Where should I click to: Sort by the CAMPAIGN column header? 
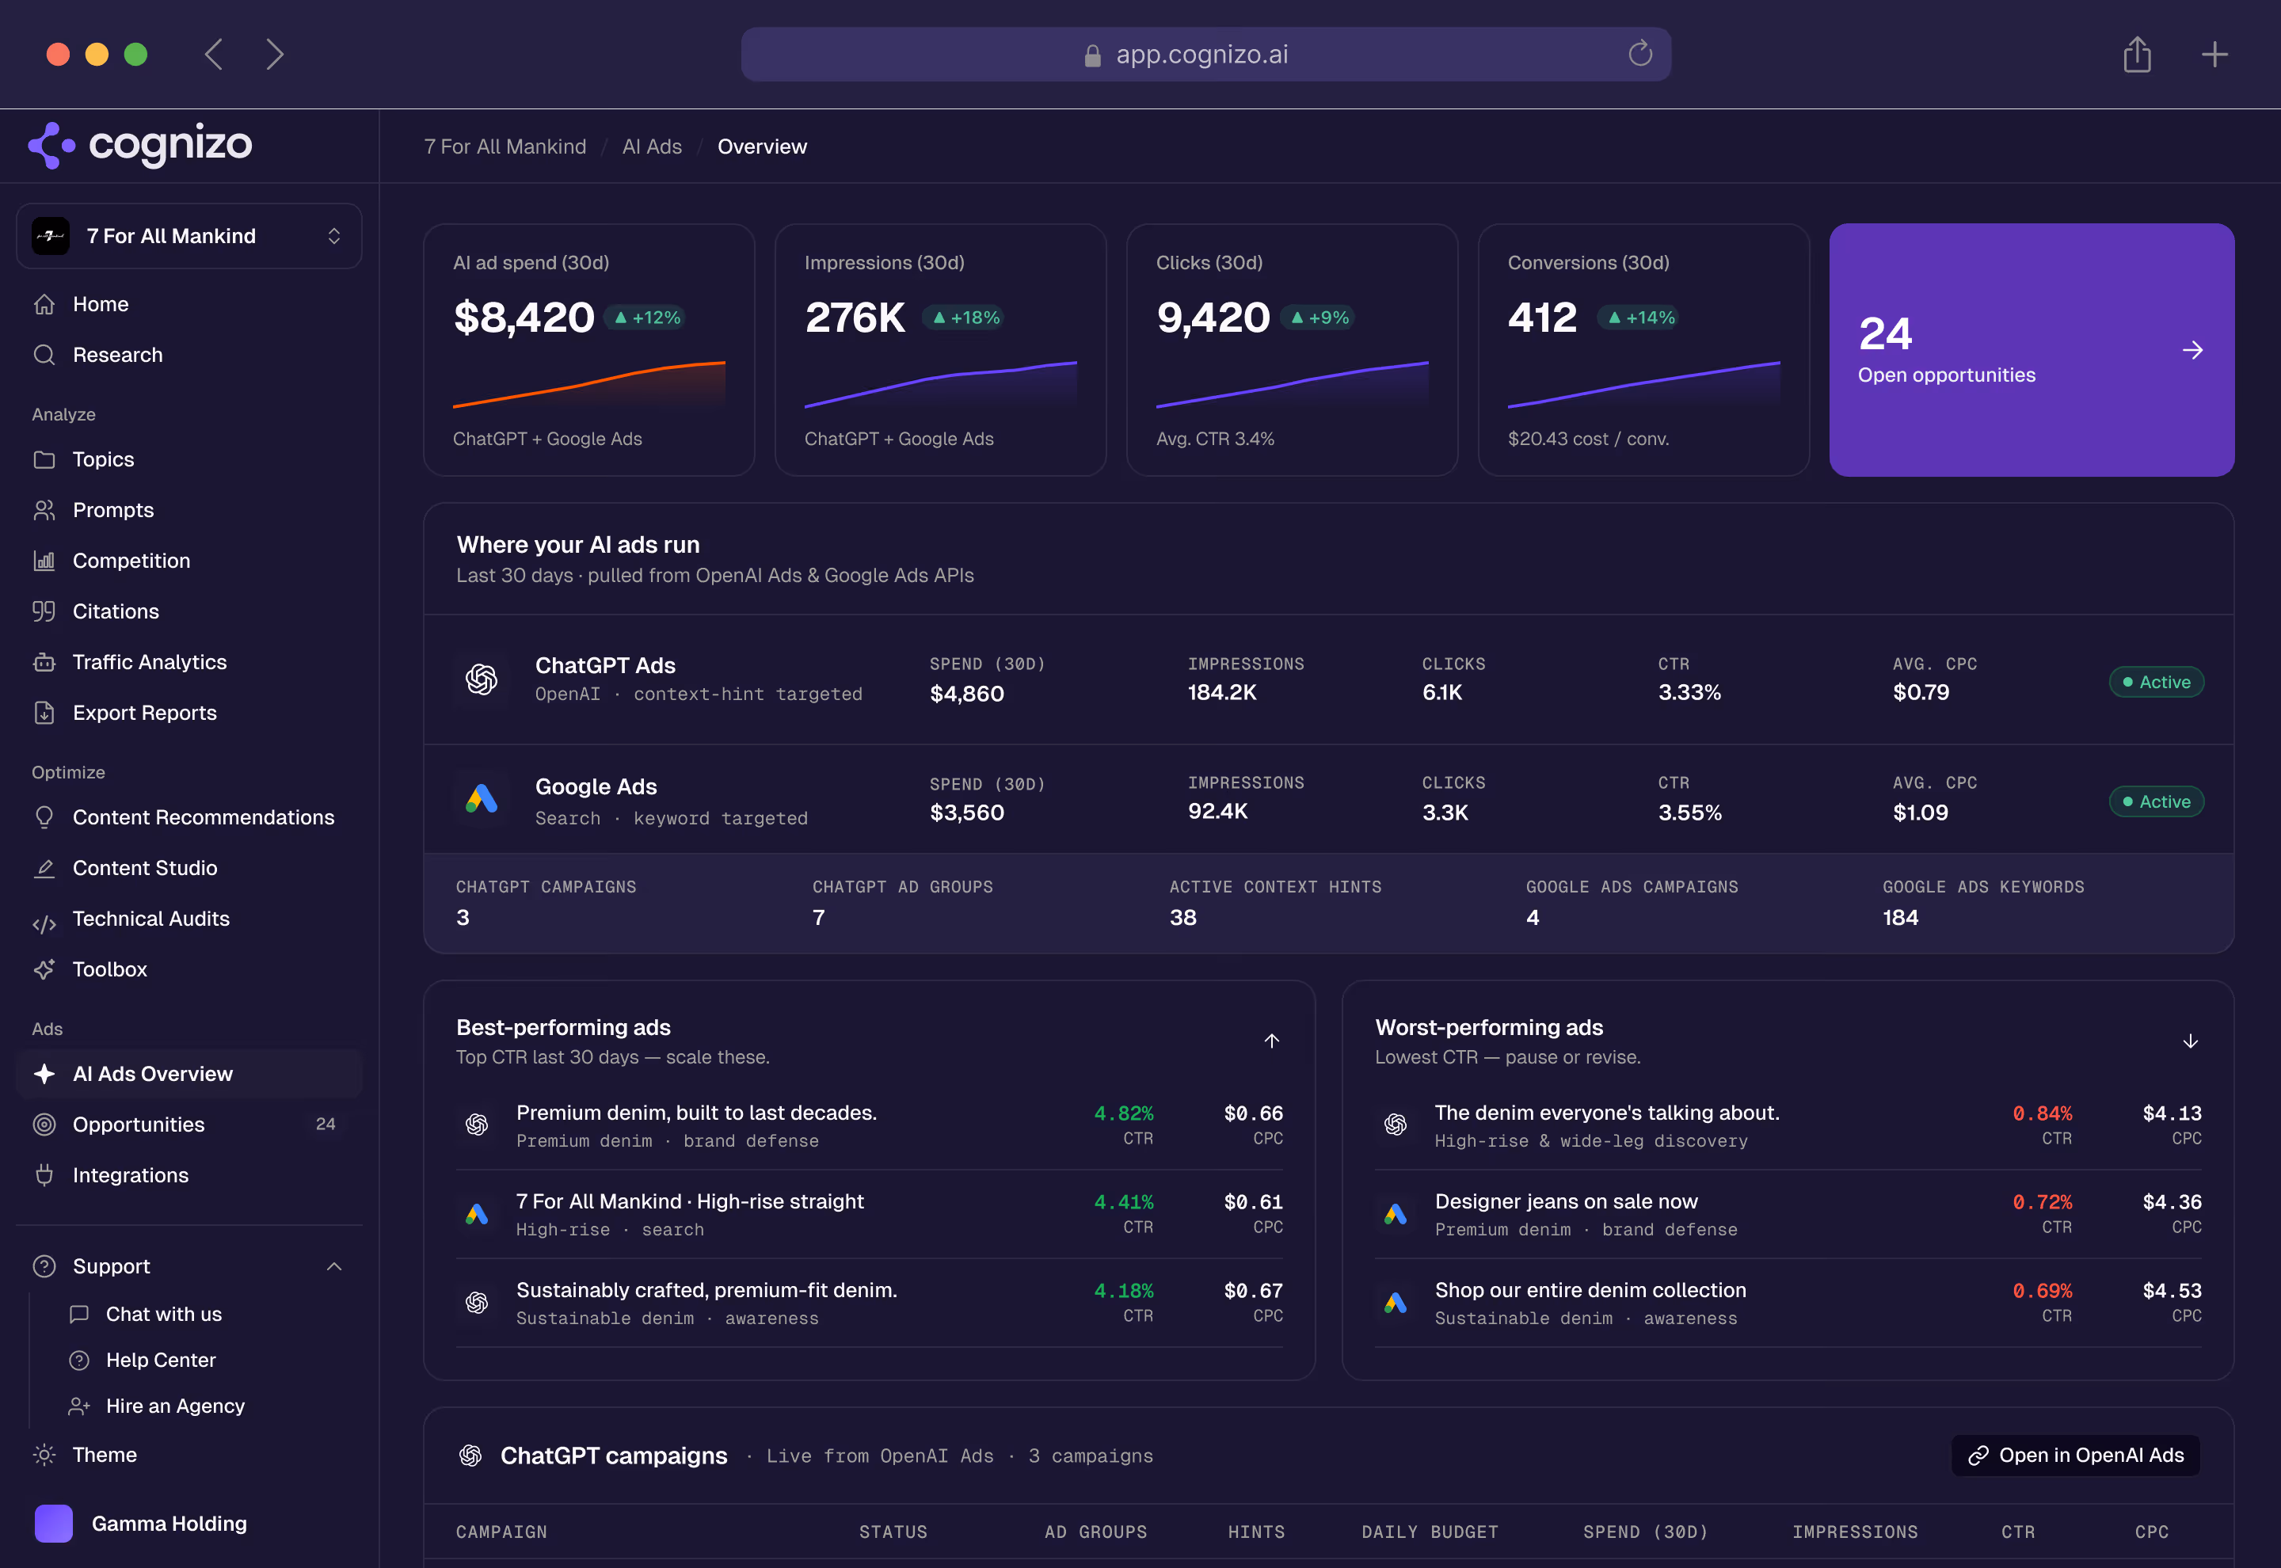click(x=502, y=1532)
